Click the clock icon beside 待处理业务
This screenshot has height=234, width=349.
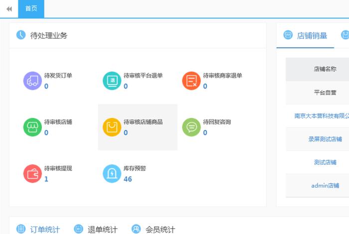21,35
